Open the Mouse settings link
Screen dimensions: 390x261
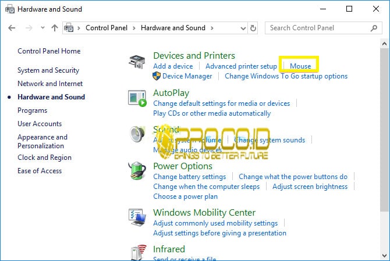[300, 66]
